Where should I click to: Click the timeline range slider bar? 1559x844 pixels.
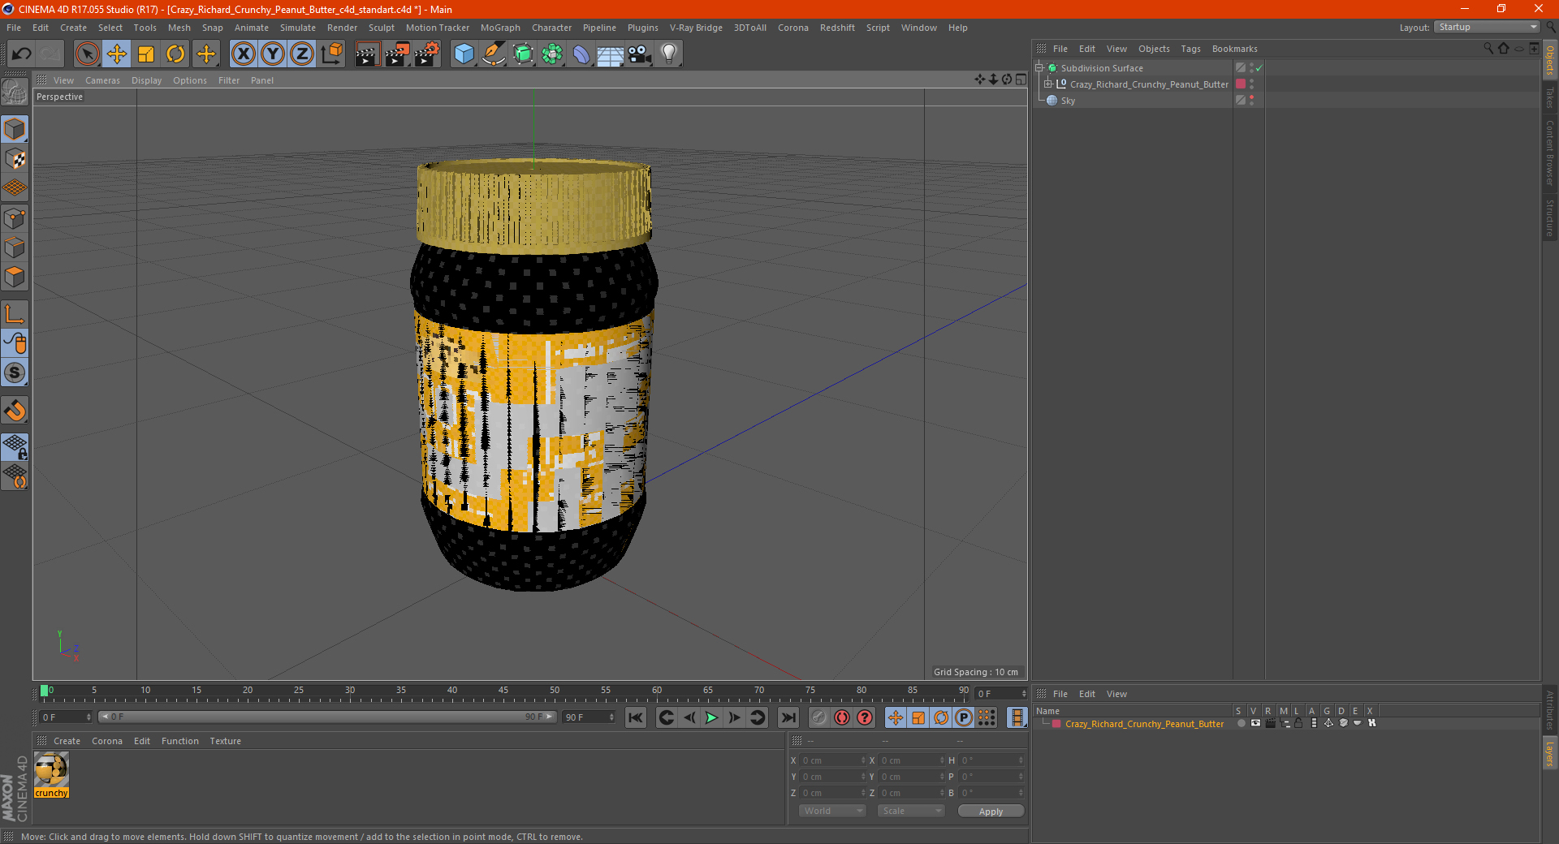tap(327, 717)
